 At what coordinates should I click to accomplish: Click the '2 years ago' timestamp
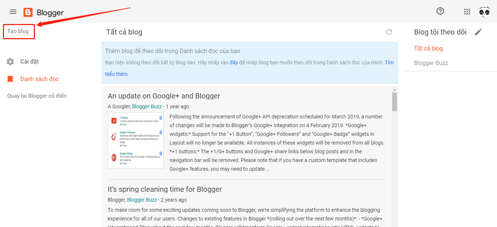174,200
